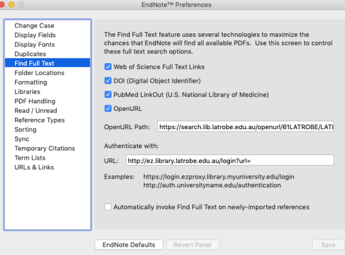The image size is (345, 255).
Task: Minimize the EndNote Preferences window
Action: click(11, 5)
